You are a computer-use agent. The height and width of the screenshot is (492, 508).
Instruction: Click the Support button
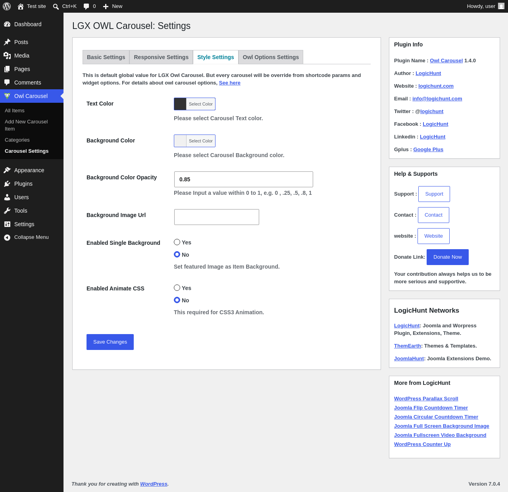tap(434, 194)
